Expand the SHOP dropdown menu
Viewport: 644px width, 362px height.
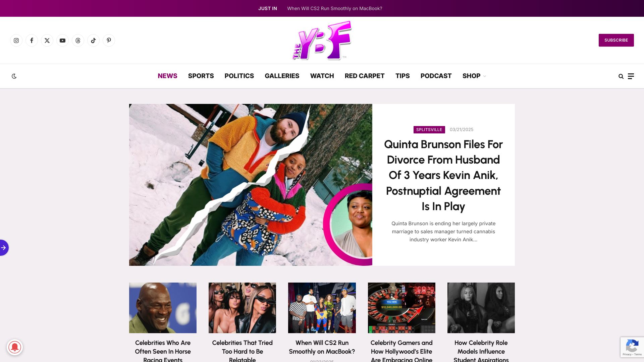click(474, 76)
